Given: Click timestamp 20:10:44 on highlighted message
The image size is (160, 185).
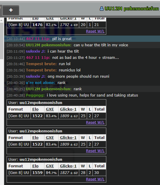Looking at the screenshot, I should tap(16, 39).
